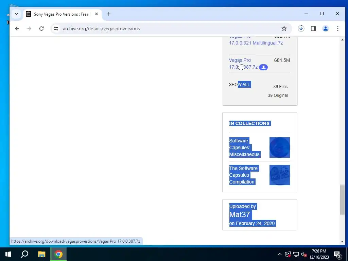Open Software Capsules: Miscellaneous collection
The image size is (348, 261).
click(244, 147)
